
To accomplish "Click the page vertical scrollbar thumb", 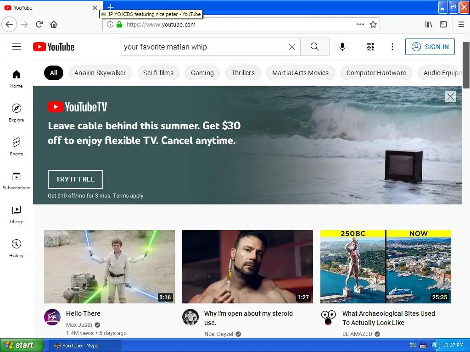I will [x=466, y=65].
